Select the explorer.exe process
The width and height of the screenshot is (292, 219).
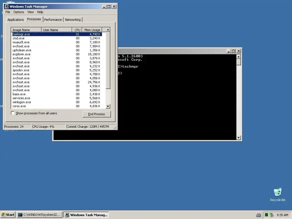coord(57,54)
